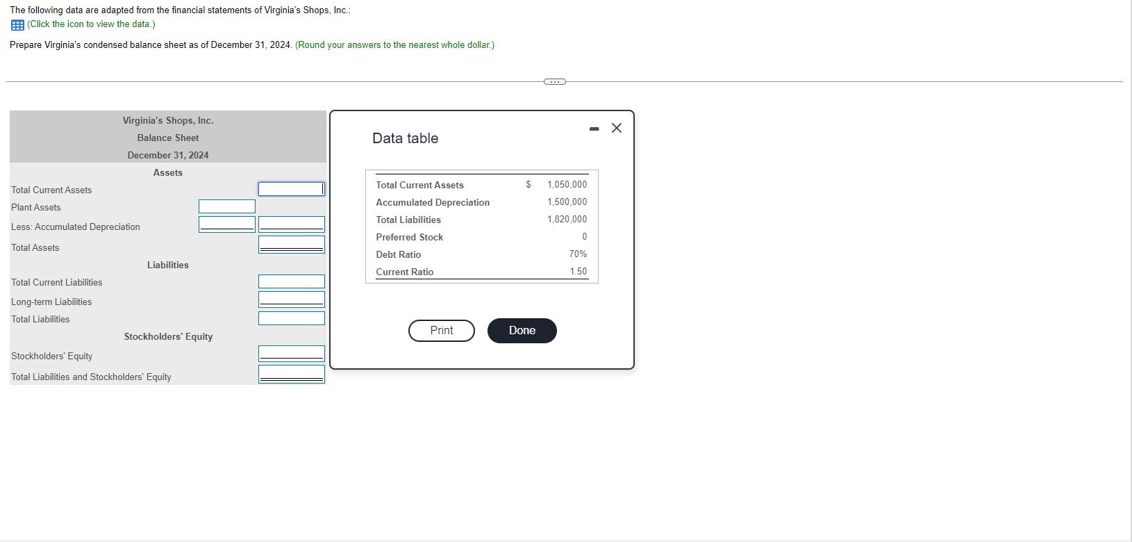This screenshot has height=542, width=1132.
Task: Click the Print button
Action: click(x=442, y=331)
